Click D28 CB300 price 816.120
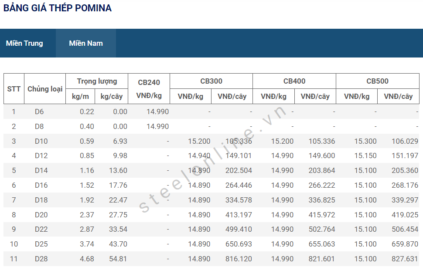Image resolution: width=423 pixels, height=267 pixels. (x=239, y=259)
